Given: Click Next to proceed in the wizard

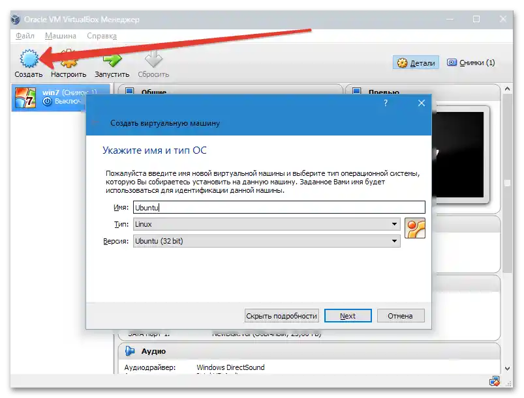Looking at the screenshot, I should coord(348,315).
